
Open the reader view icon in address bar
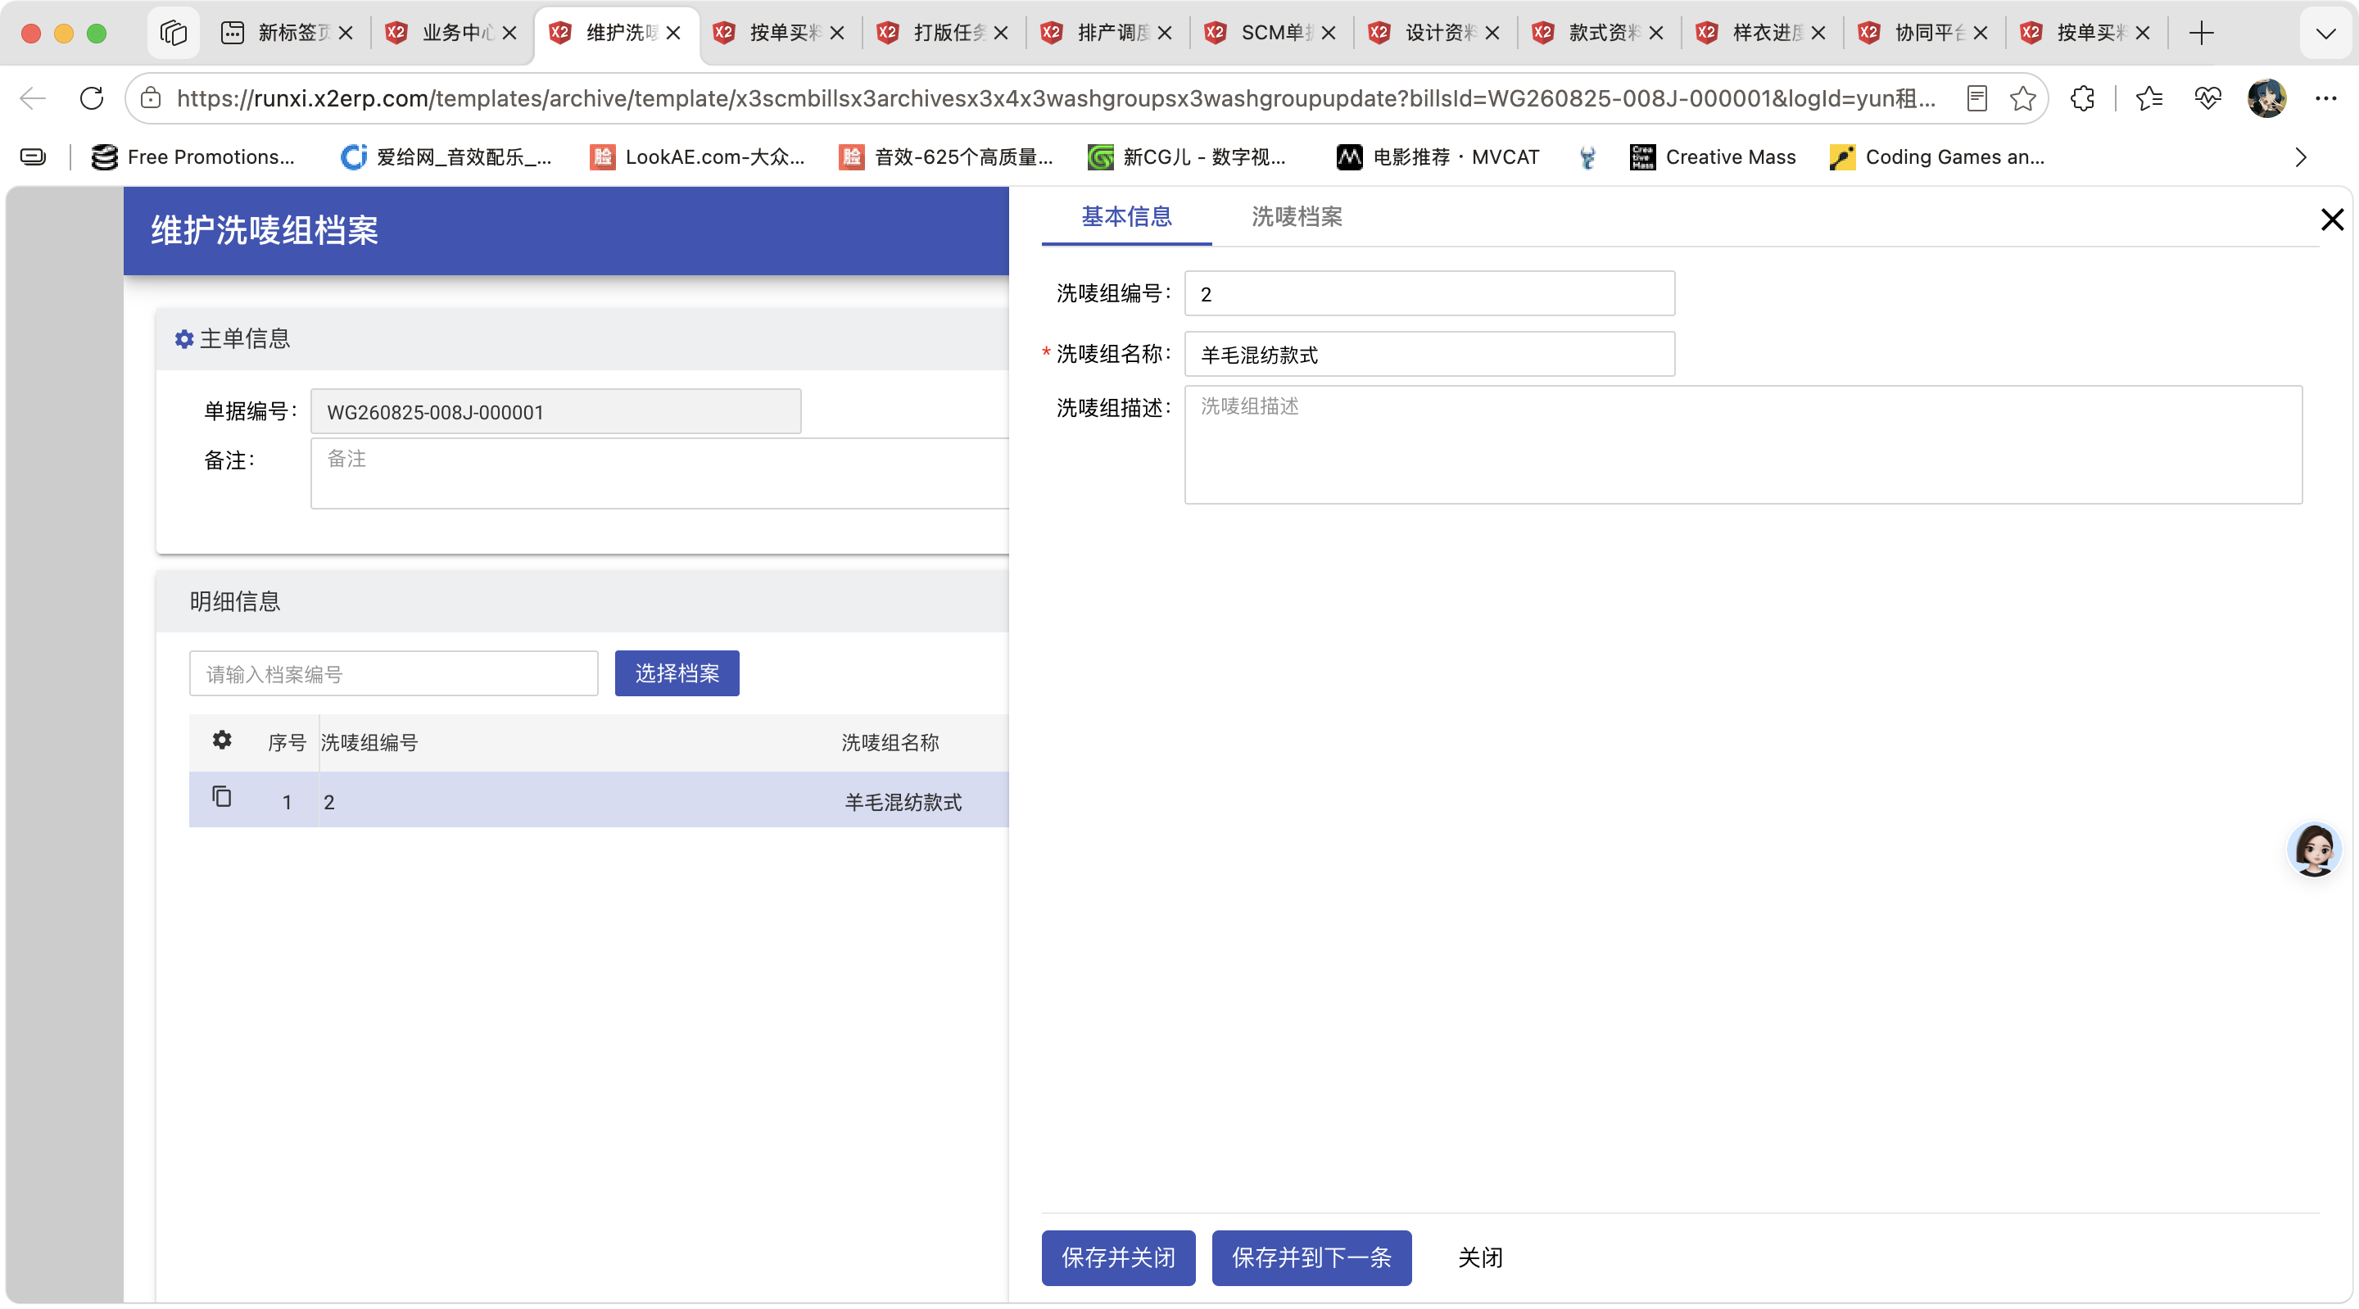(1976, 98)
